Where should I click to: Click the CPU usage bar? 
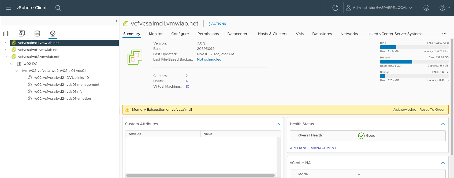(414, 47)
